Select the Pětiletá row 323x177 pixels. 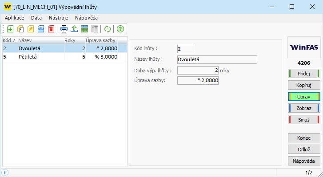pos(65,57)
